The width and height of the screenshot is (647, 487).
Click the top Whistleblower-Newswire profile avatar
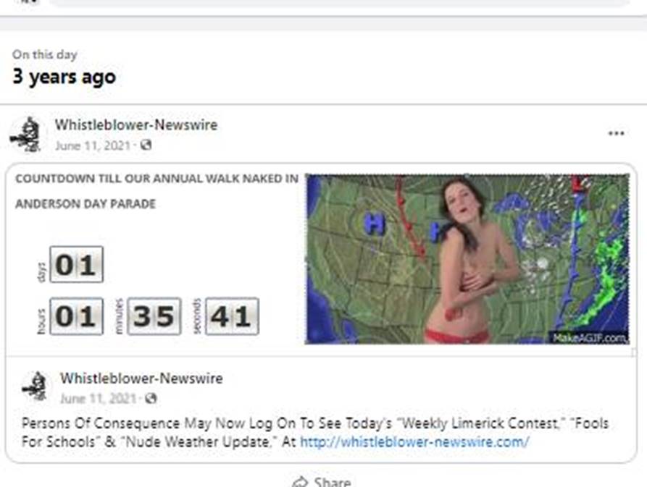pos(28,135)
